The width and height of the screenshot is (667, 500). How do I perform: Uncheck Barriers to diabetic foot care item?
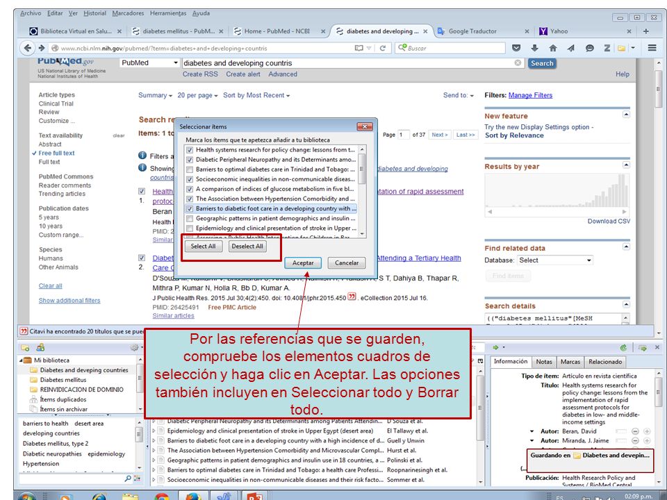(190, 208)
